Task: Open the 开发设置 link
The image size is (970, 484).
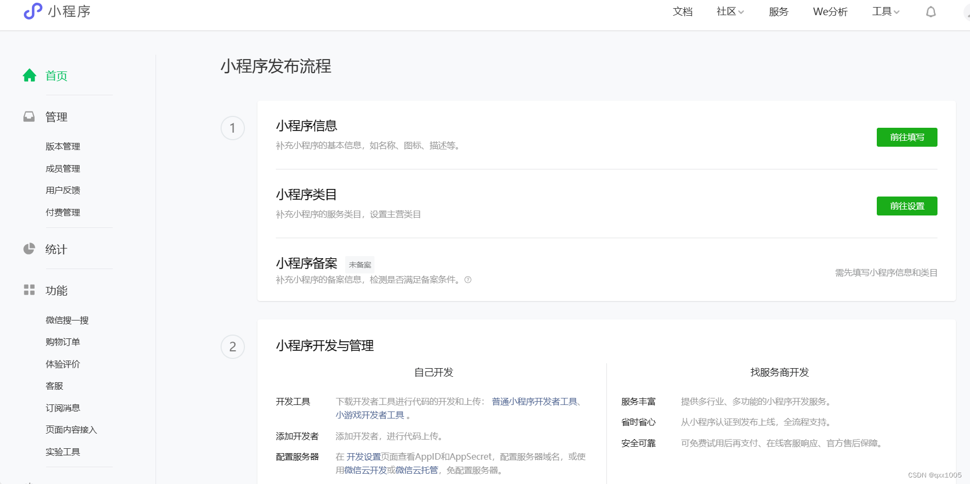Action: coord(364,456)
